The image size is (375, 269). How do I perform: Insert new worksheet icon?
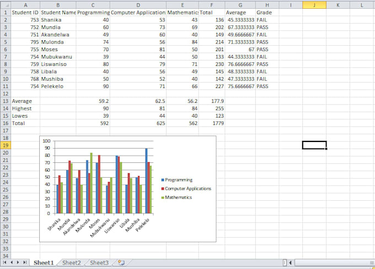(121, 262)
